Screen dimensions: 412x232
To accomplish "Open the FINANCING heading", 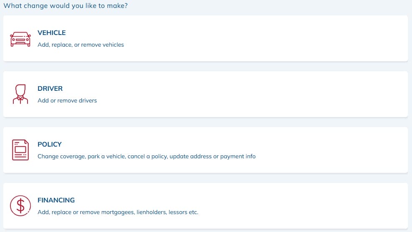I will pos(56,200).
